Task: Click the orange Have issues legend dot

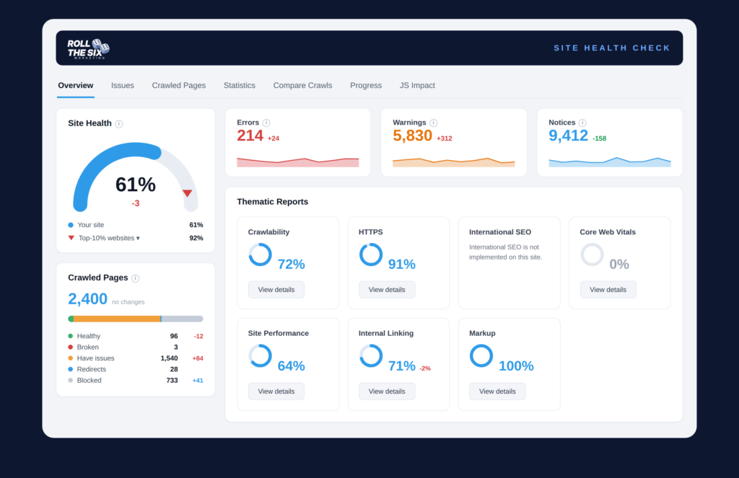Action: (71, 358)
